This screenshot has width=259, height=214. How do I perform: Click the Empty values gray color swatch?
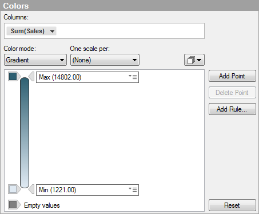[x=13, y=205]
